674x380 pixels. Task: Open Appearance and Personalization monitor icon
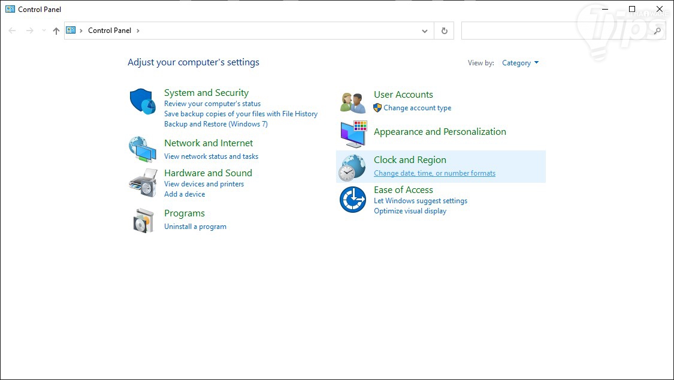353,134
